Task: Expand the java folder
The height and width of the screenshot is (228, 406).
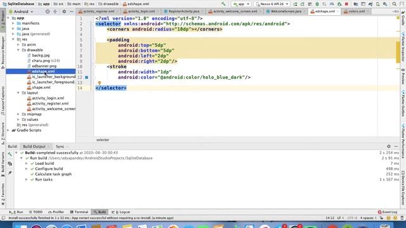Action: click(13, 28)
